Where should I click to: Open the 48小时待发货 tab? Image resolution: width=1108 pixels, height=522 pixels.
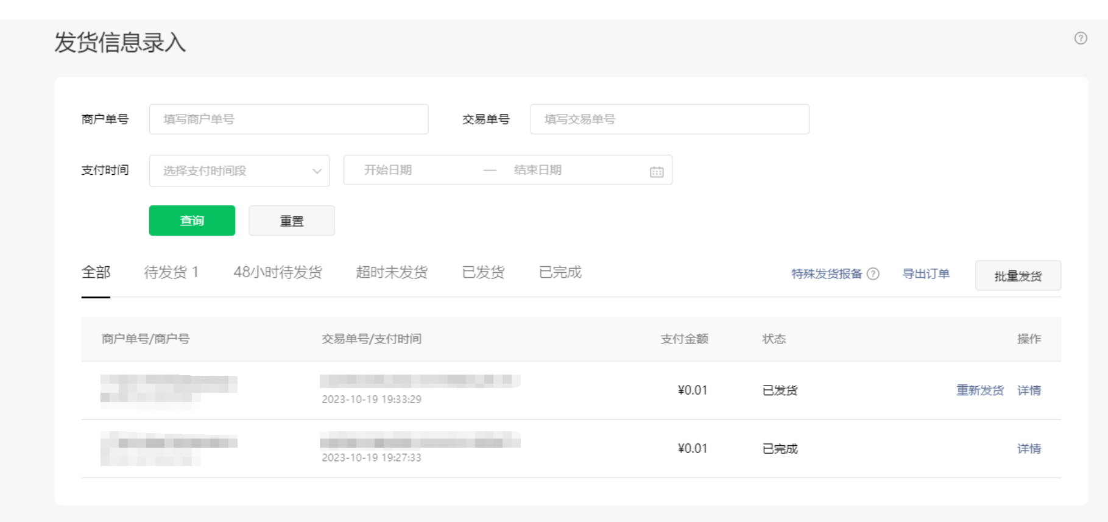278,272
